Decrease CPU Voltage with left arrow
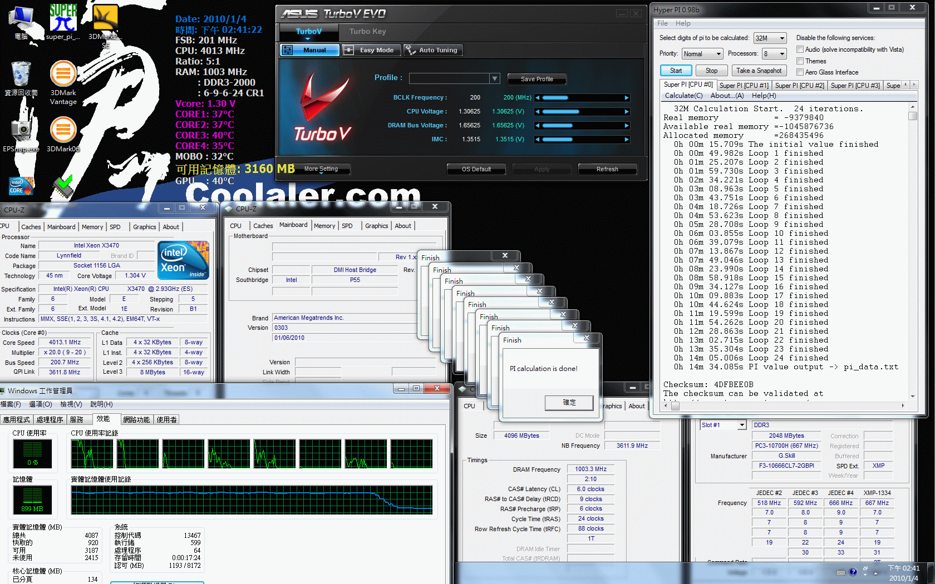 [x=538, y=112]
